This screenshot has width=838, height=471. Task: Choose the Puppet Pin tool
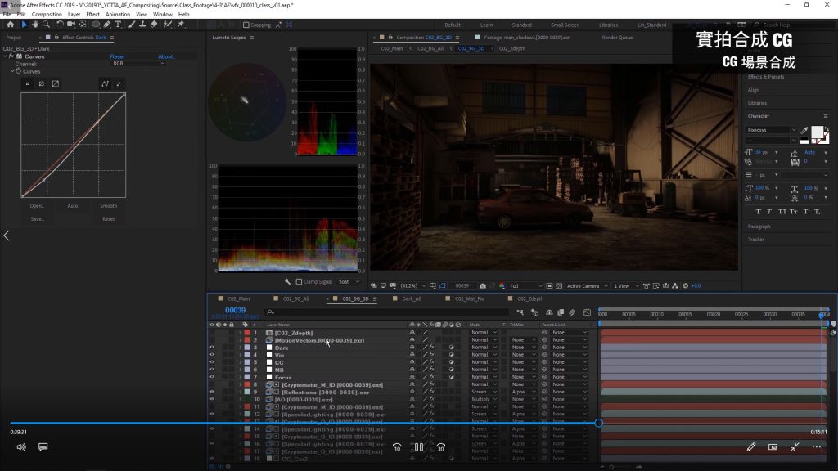(181, 25)
